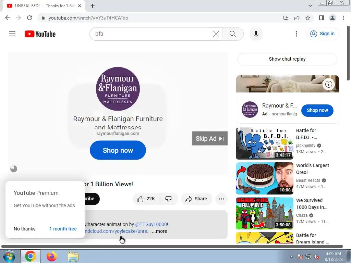The width and height of the screenshot is (351, 263).
Task: Open Windows Start menu
Action: click(9, 256)
